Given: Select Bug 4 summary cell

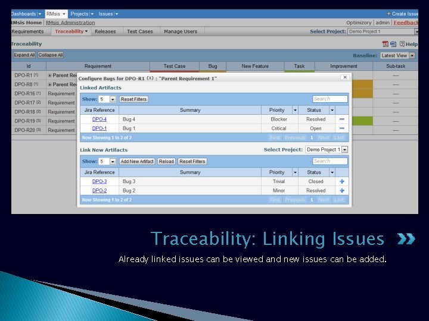Looking at the screenshot, I should pyautogui.click(x=190, y=119).
